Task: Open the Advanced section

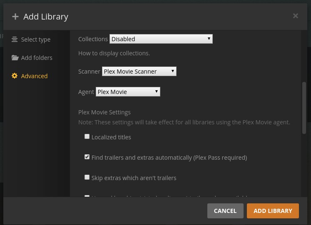Action: click(34, 76)
